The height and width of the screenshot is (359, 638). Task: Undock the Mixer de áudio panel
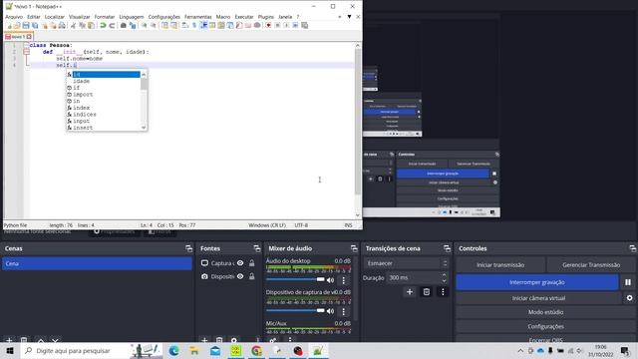click(x=354, y=248)
